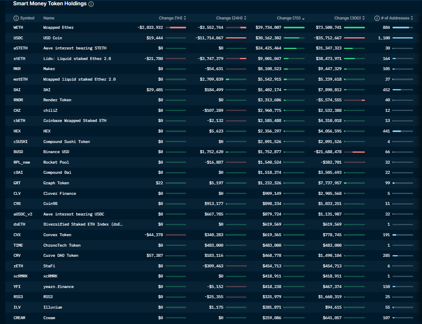Select Curve DAO Token name cell
The width and height of the screenshot is (422, 324).
click(61, 256)
